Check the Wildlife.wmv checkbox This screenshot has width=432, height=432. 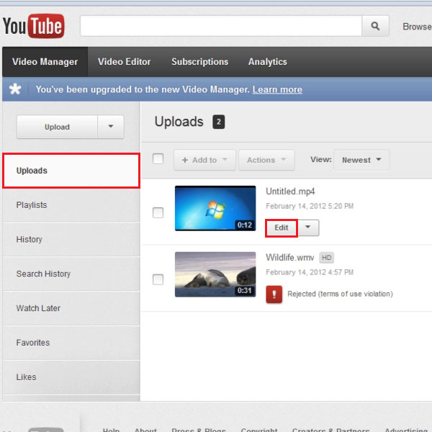pos(158,279)
